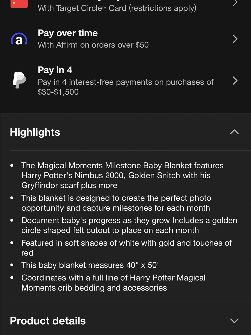Tap the PayPal logo icon
The height and width of the screenshot is (335, 251).
tap(19, 80)
